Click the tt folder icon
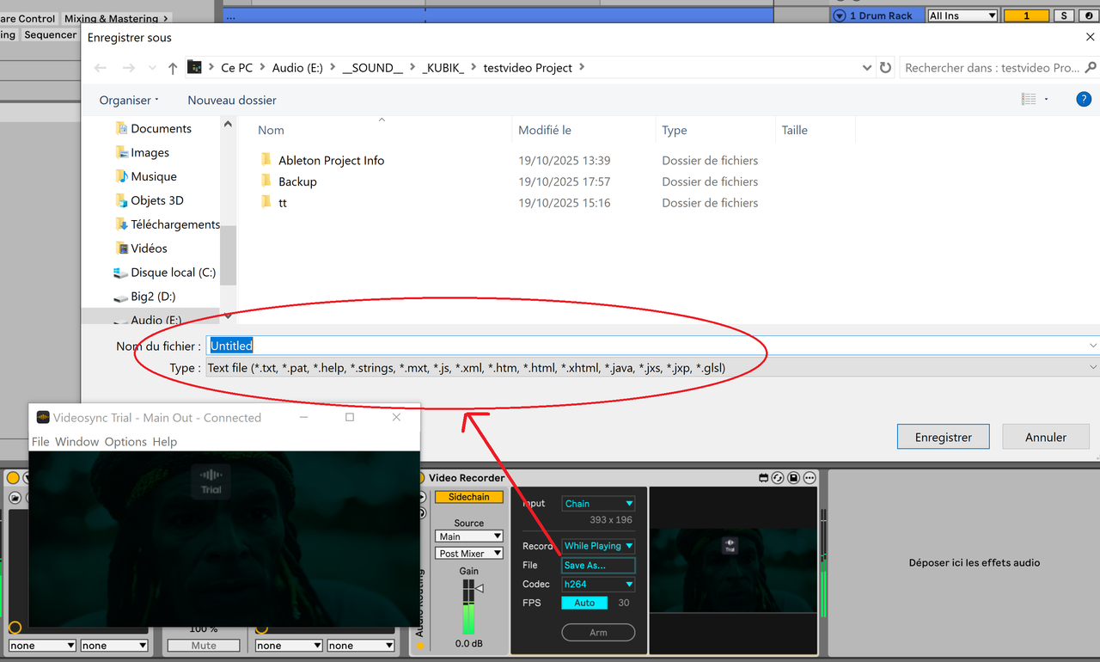Viewport: 1100px width, 662px height. coord(265,203)
